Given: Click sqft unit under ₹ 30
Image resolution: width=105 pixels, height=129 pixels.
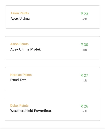Looking at the screenshot, I should coord(85,50).
